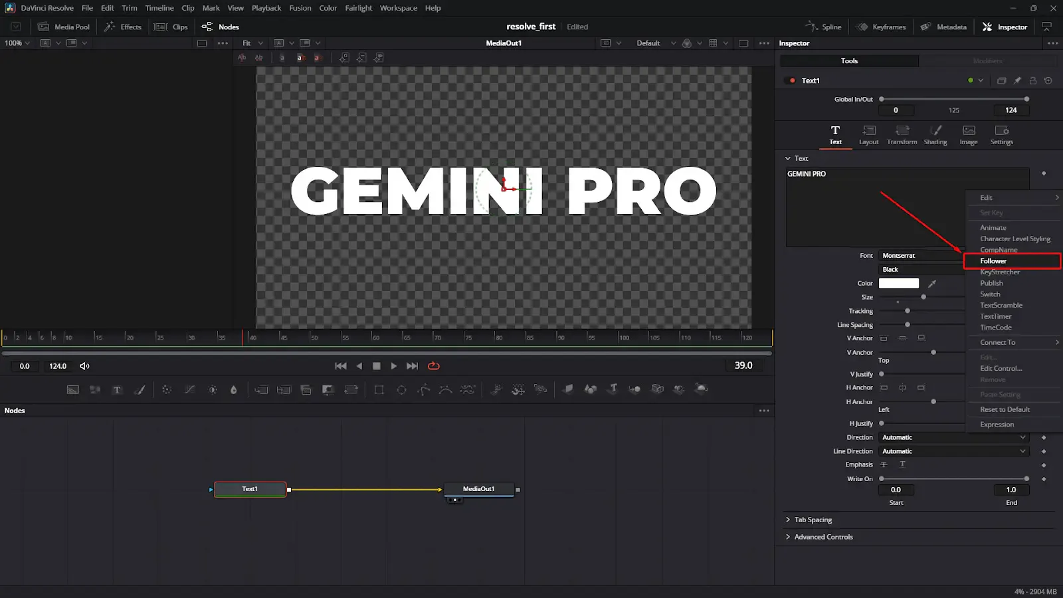1063x598 pixels.
Task: Pin the Text1 inspector controls
Action: pyautogui.click(x=1017, y=80)
